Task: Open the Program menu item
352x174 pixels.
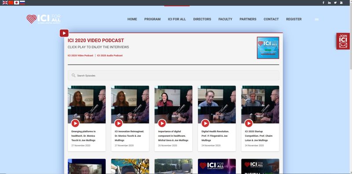Action: (x=152, y=19)
